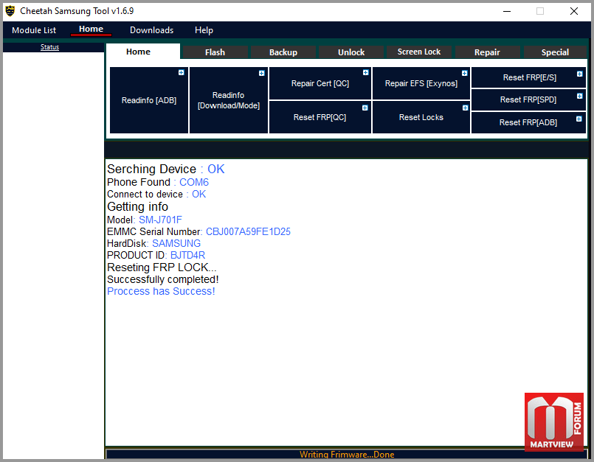Click plus icon on Reset Locks tile

tap(465, 108)
